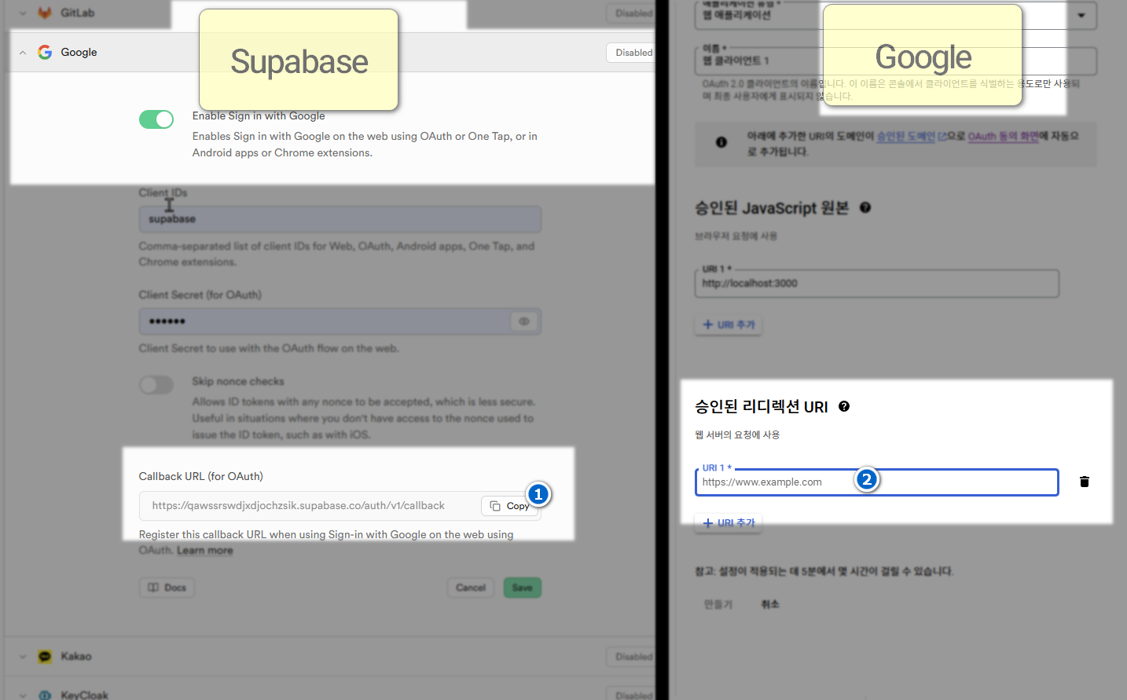The image size is (1127, 700).
Task: Click the trash icon beside URI 1
Action: tap(1084, 482)
